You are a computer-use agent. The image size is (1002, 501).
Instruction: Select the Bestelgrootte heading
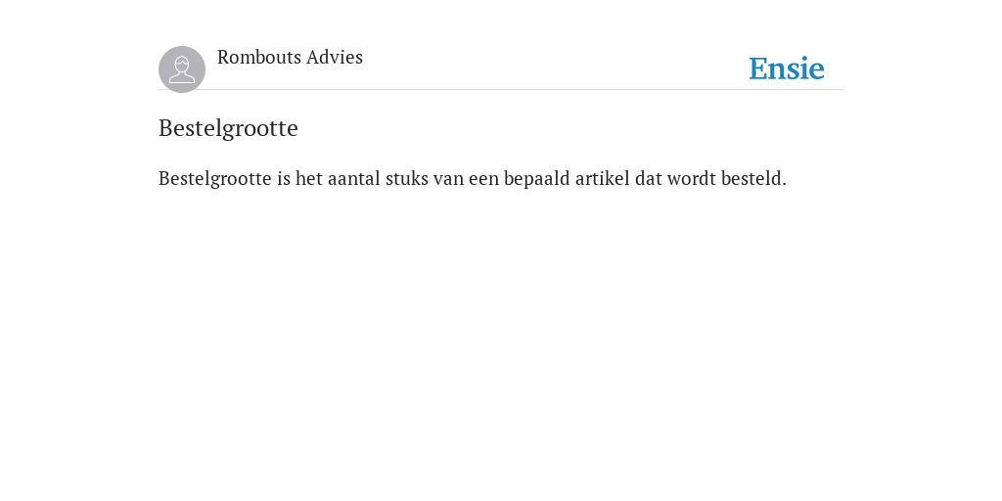coord(228,128)
